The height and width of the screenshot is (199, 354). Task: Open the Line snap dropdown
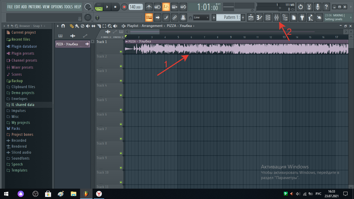pos(201,17)
